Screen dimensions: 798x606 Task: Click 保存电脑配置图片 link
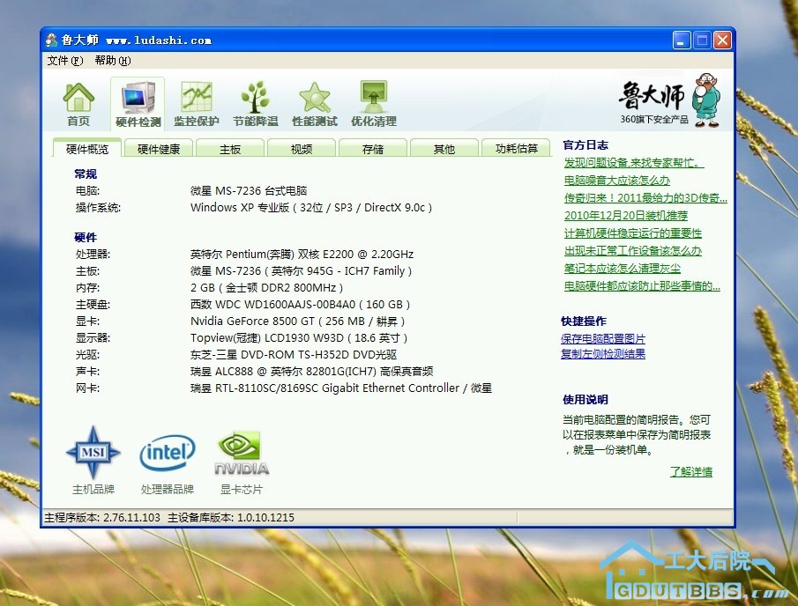(602, 338)
